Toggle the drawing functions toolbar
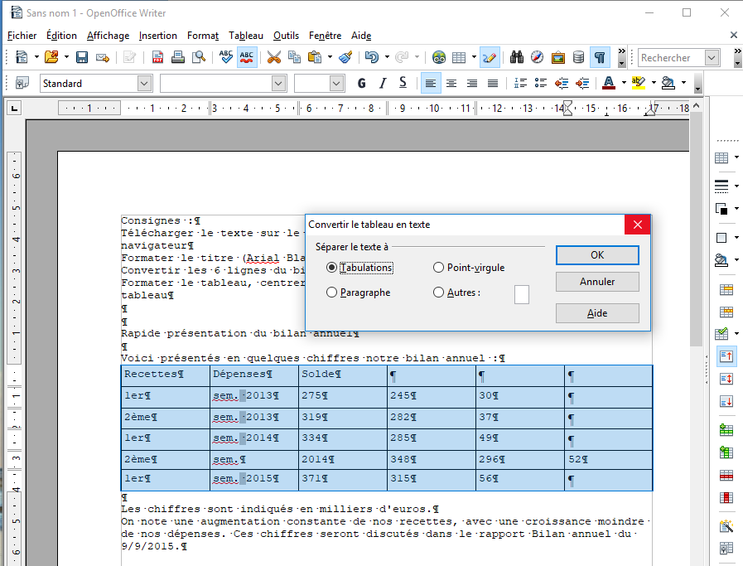Screen dimensions: 743x566 (489, 57)
